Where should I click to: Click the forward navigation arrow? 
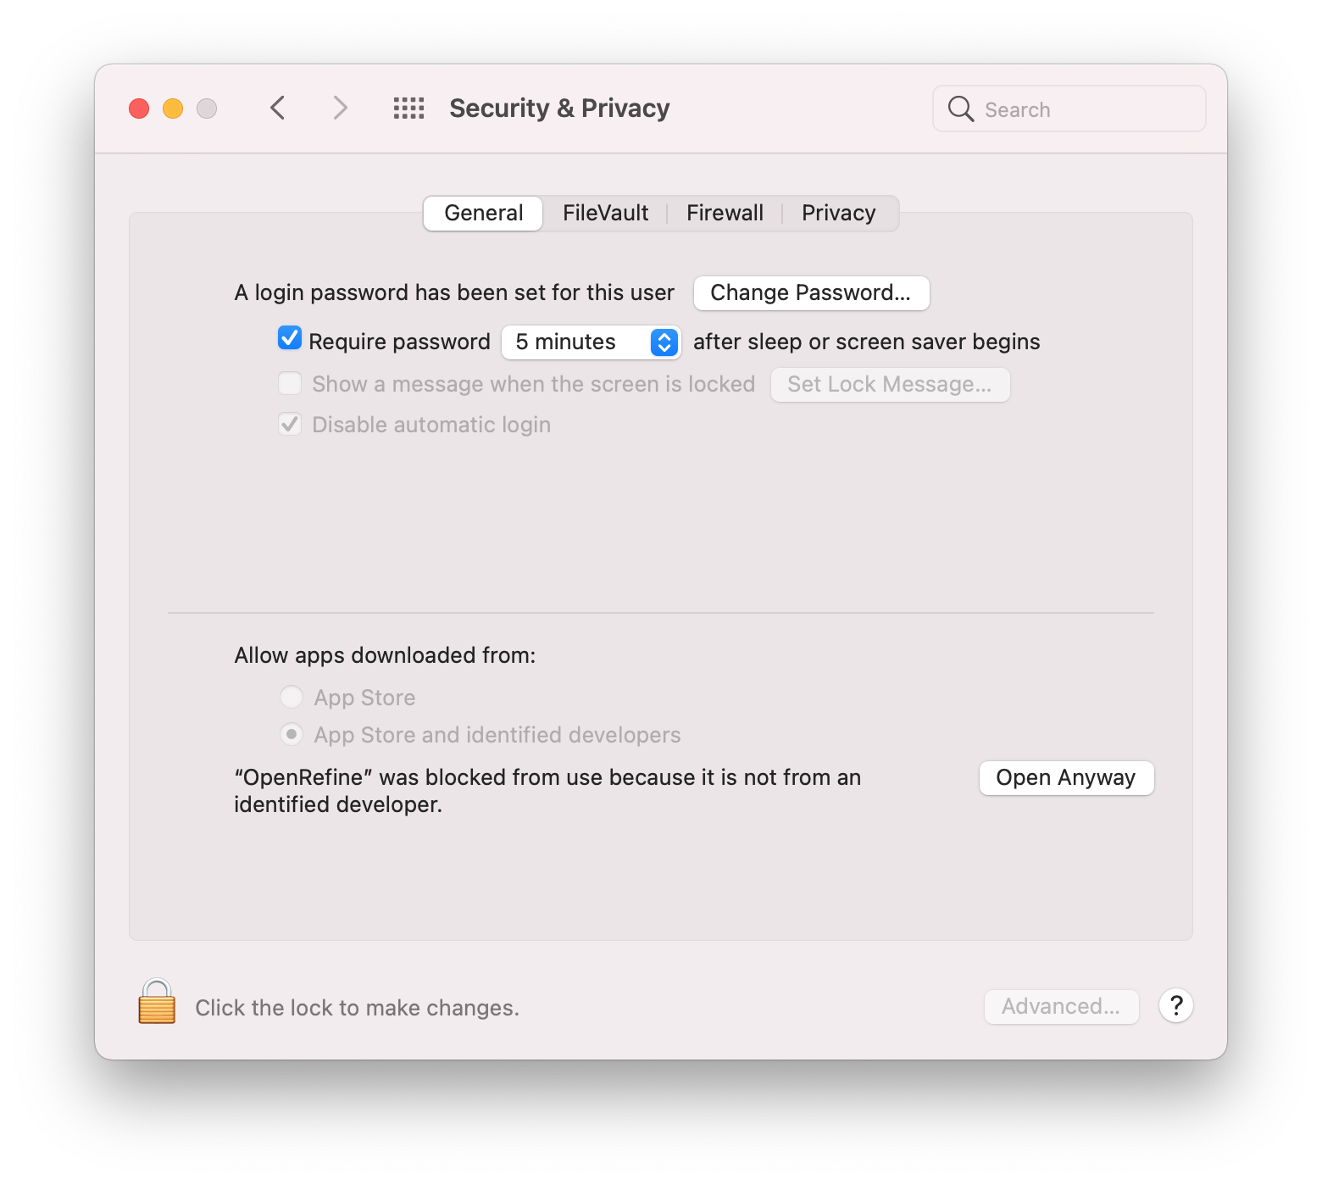tap(339, 108)
